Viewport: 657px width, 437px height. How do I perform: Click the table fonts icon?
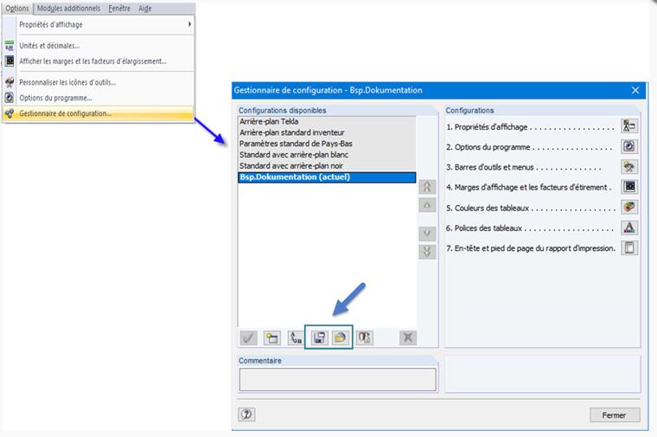[629, 228]
